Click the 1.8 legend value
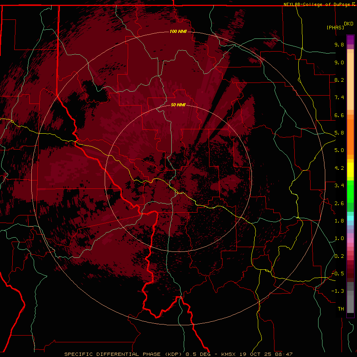Viewport: 357px width, 357px height. pos(339,221)
